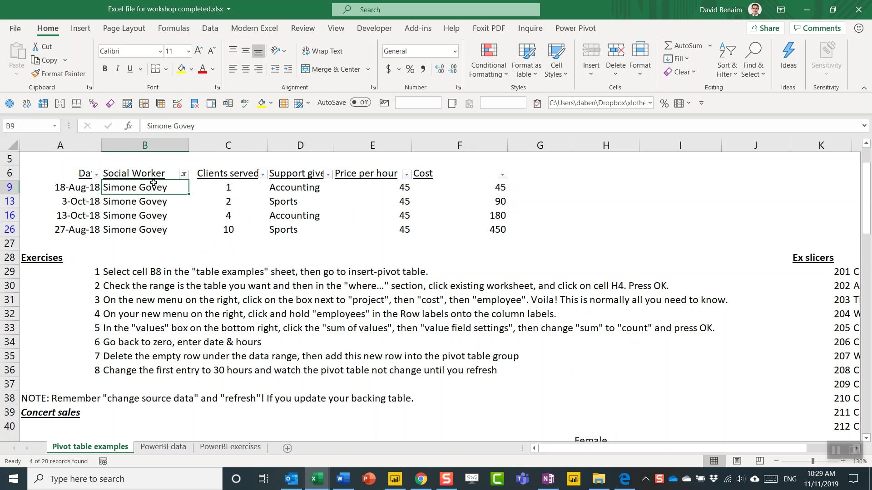Turn on AutoSave

coord(360,103)
